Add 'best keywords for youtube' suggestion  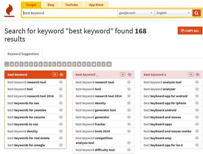(61, 110)
